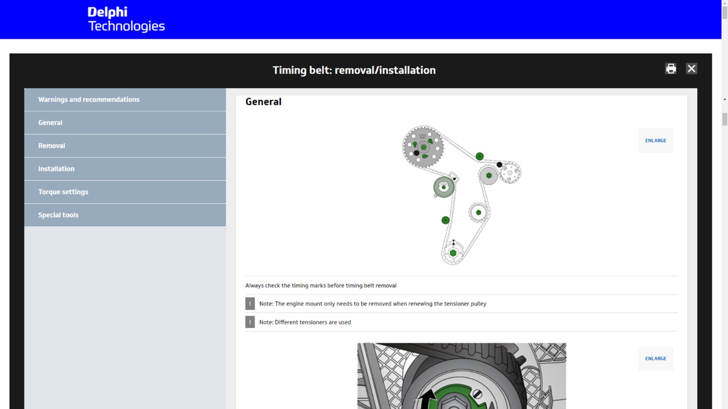Close the timing belt procedure panel
This screenshot has width=728, height=409.
[691, 69]
